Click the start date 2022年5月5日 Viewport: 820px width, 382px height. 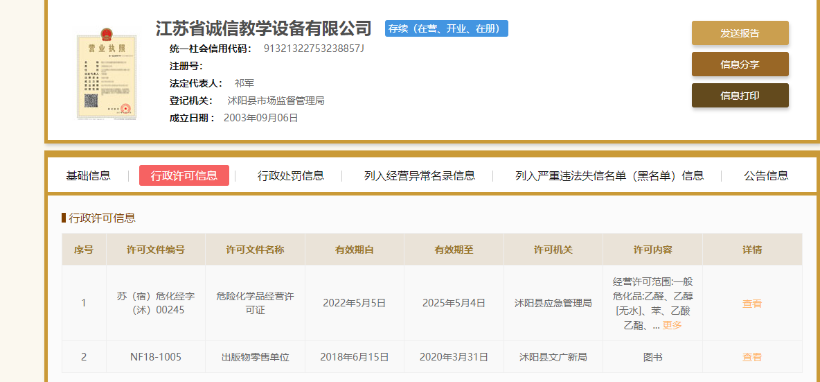(x=355, y=303)
